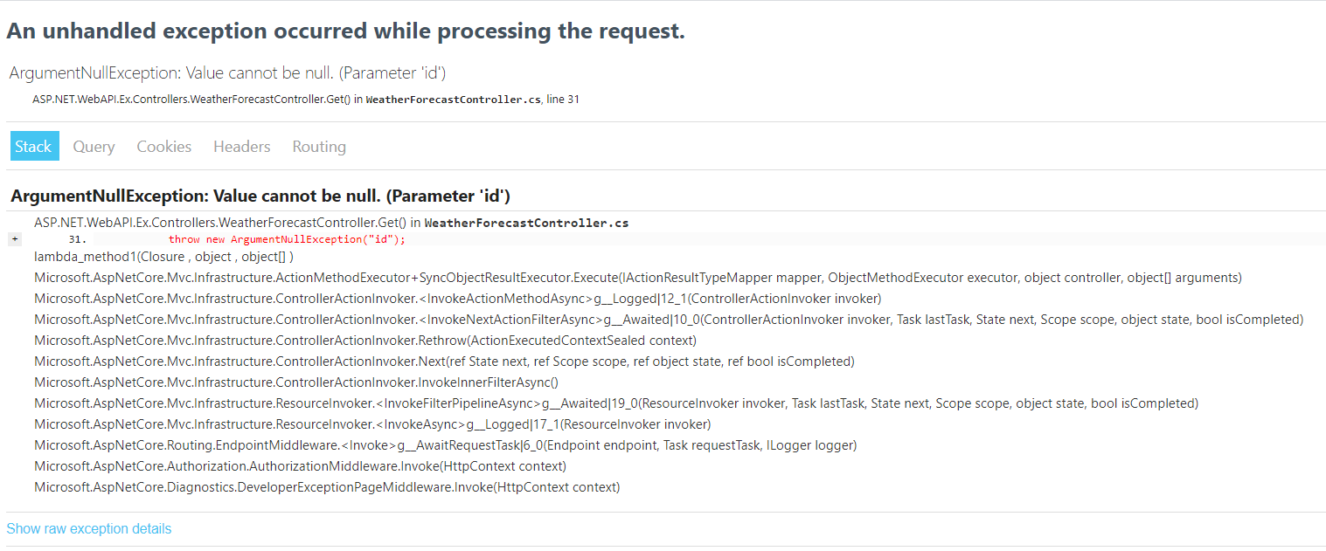Click the EndpointMiddleware stack frame

(445, 445)
